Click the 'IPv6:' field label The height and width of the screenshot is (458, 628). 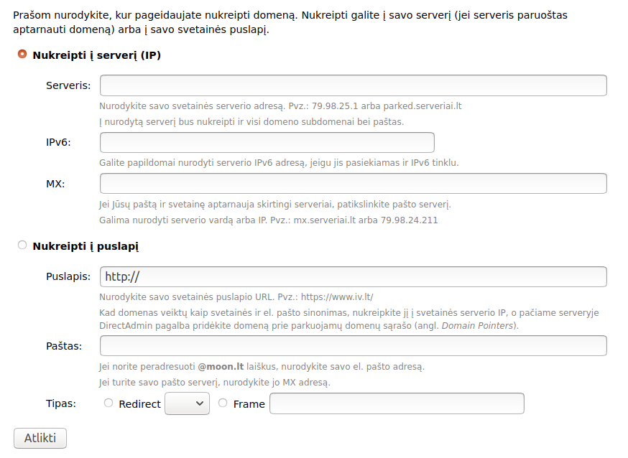click(58, 142)
